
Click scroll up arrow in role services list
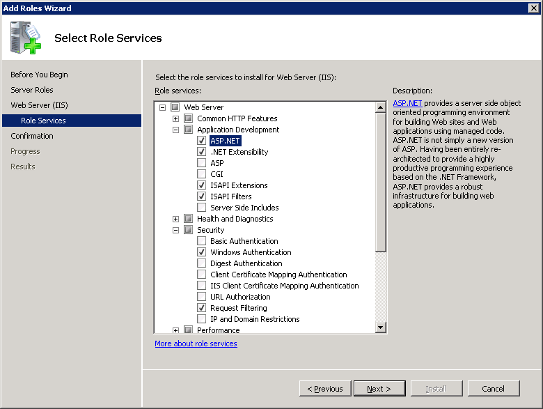point(381,107)
